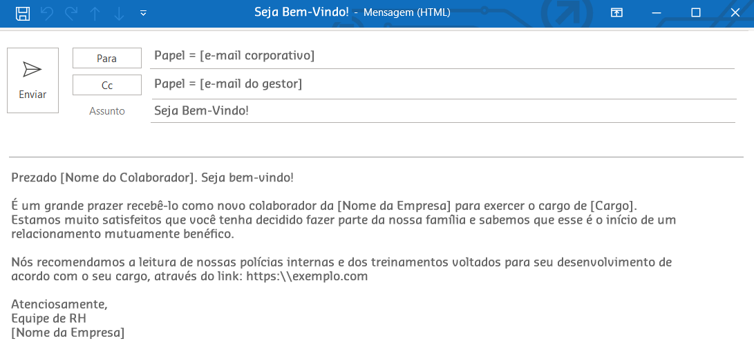754x350 pixels.
Task: Click the Cc recipient field
Action: (x=442, y=84)
